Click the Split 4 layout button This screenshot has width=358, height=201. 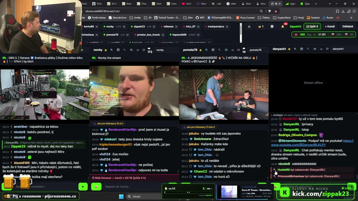click(312, 27)
